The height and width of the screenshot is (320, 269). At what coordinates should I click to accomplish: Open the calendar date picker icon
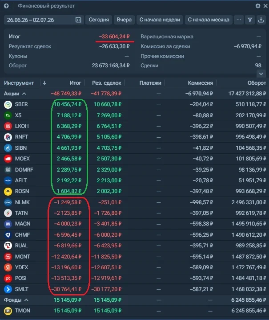click(78, 20)
